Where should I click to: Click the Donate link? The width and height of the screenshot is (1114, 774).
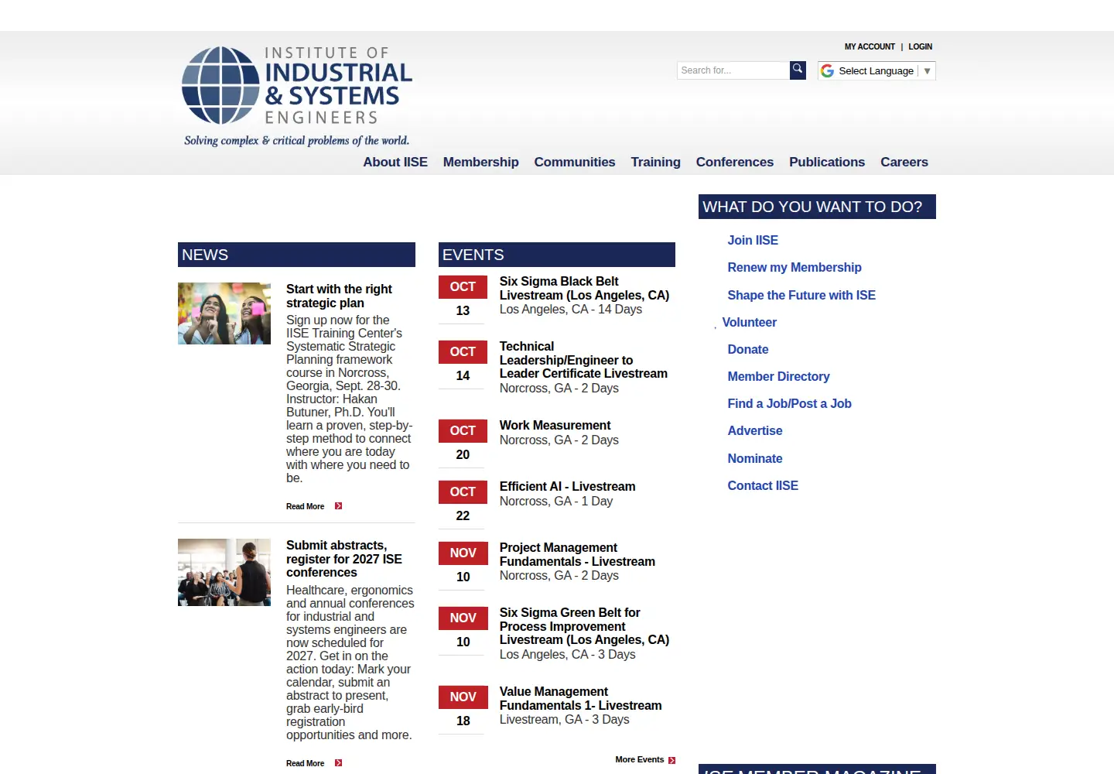(x=747, y=349)
